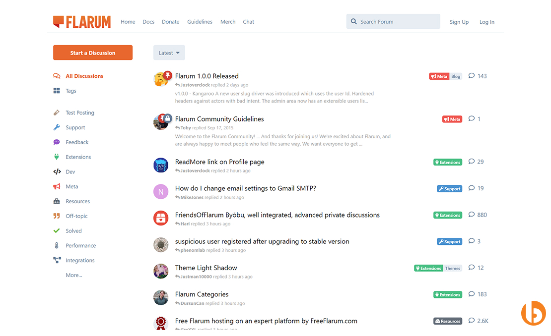The width and height of the screenshot is (551, 336).
Task: Click avatar of ReadMore link on Profile page
Action: (161, 165)
